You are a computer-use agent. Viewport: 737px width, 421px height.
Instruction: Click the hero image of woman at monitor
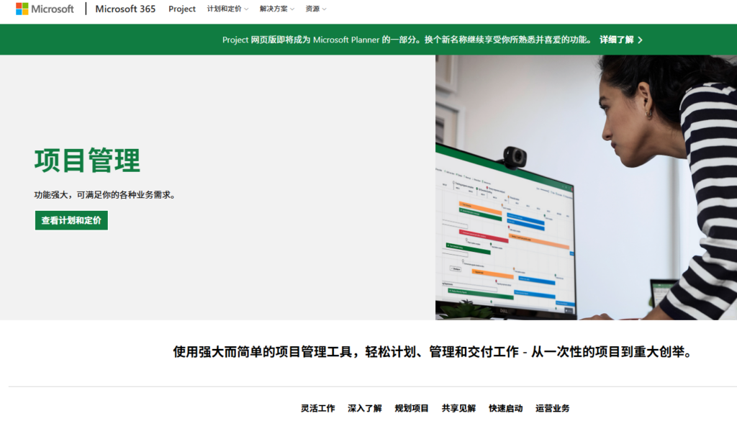pos(586,188)
